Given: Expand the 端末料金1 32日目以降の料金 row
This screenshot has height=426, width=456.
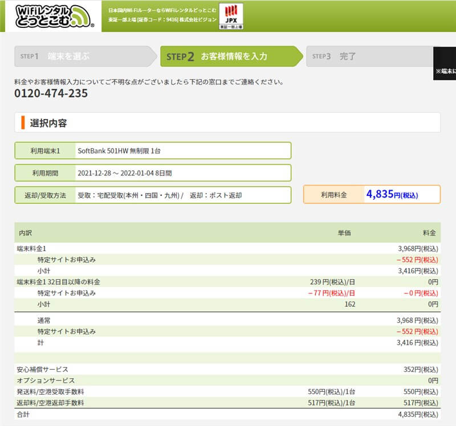Looking at the screenshot, I should (228, 281).
